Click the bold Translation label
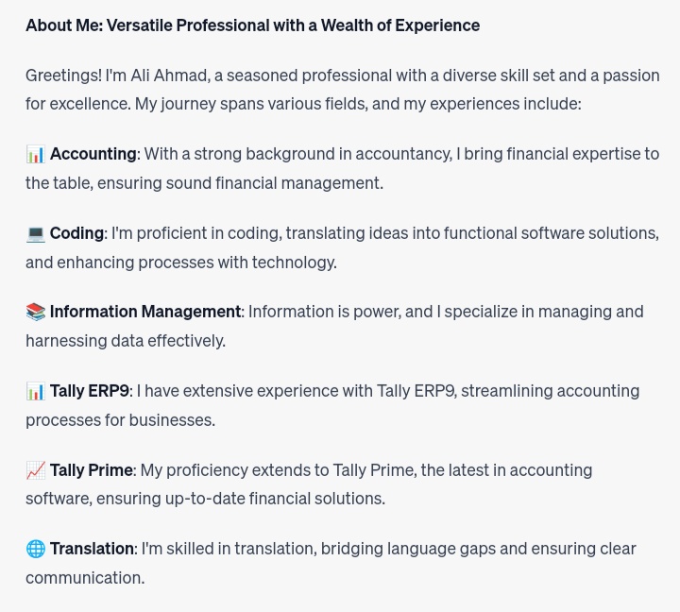 coord(92,549)
